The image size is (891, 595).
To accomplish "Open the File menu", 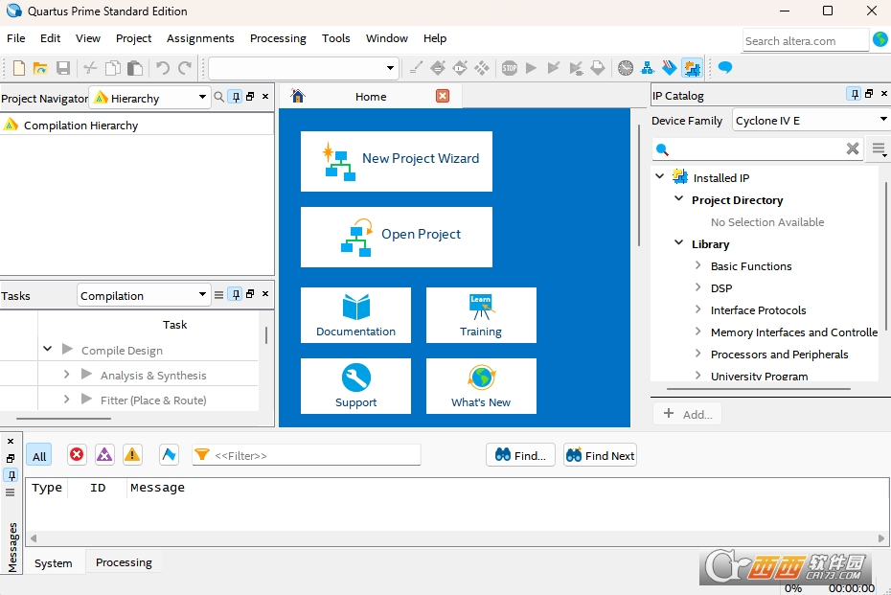I will 16,38.
